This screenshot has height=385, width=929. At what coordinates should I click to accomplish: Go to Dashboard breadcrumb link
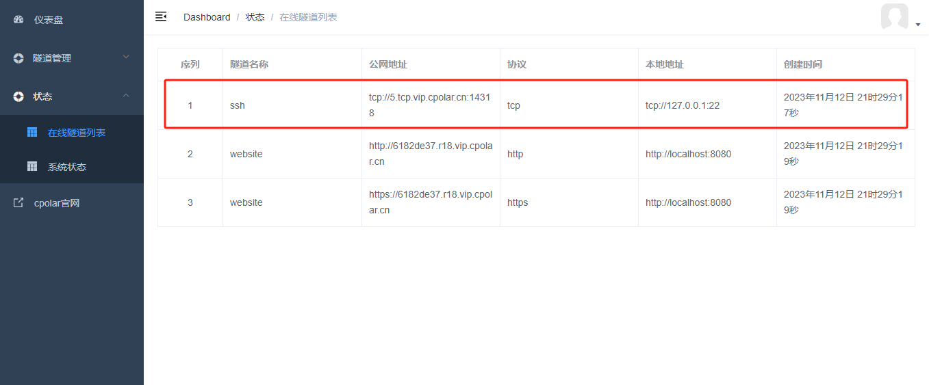pos(207,17)
